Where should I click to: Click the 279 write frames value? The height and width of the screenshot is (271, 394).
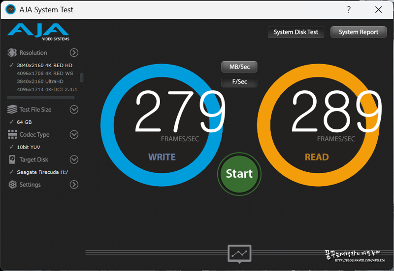pyautogui.click(x=180, y=111)
